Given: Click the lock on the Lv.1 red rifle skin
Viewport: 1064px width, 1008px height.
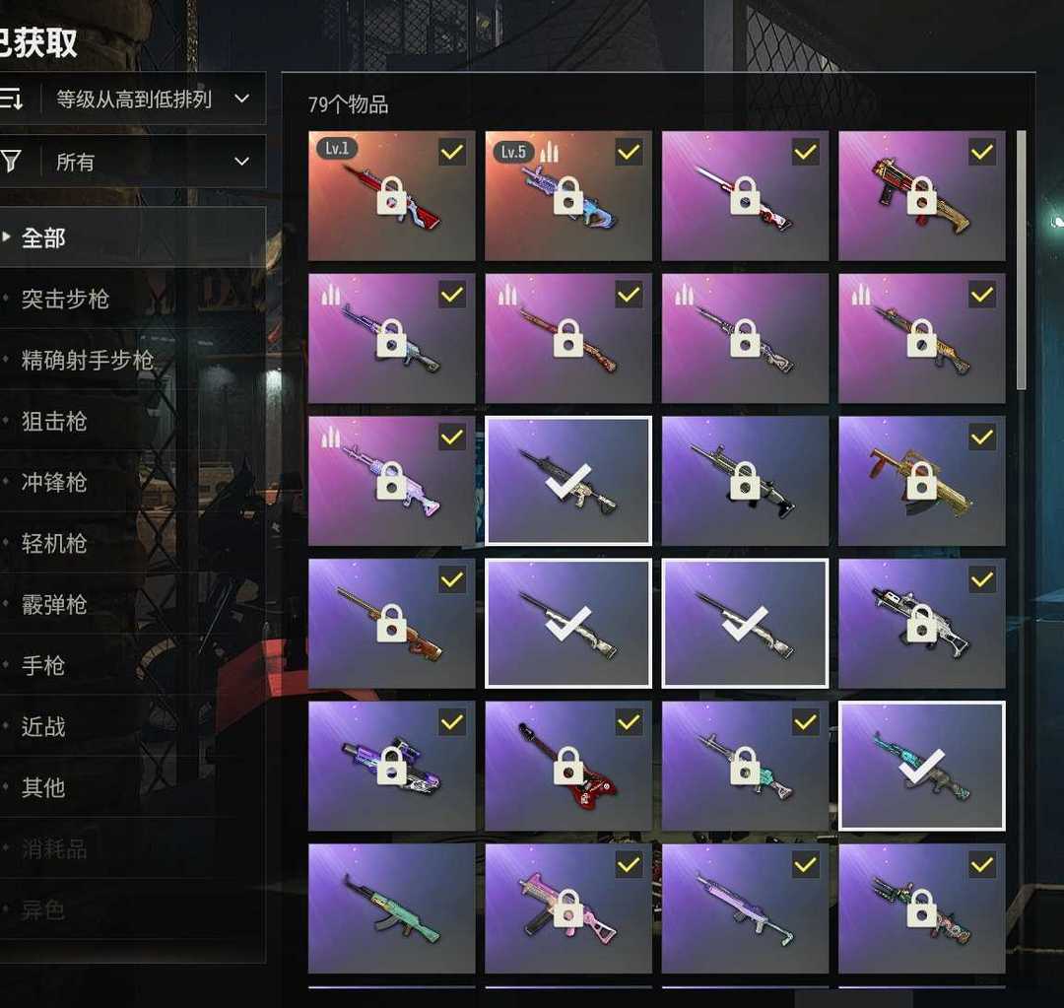Looking at the screenshot, I should coord(391,196).
